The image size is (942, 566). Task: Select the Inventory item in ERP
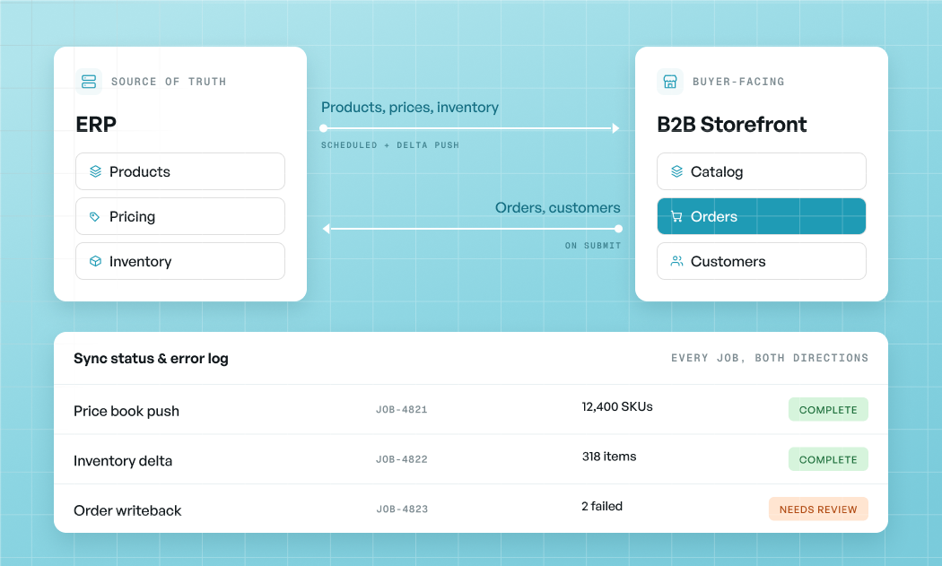point(180,261)
